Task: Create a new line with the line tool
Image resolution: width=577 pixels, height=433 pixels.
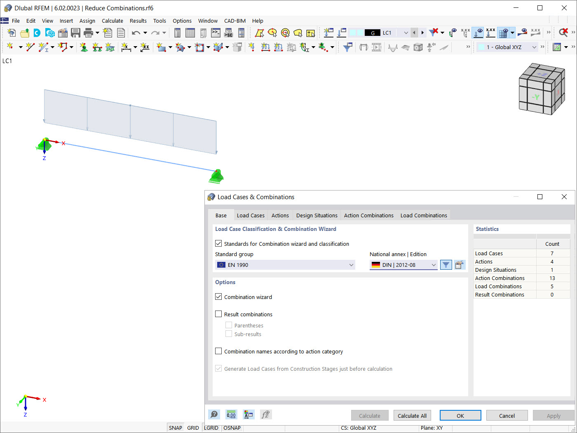Action: click(x=30, y=47)
